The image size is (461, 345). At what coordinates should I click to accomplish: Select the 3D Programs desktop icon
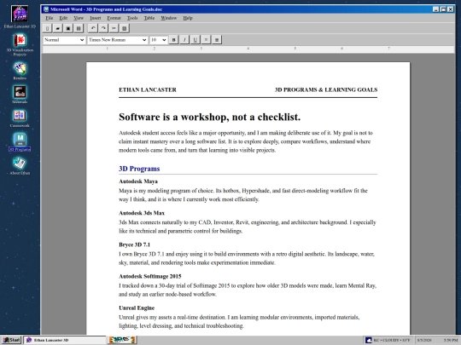[20, 142]
